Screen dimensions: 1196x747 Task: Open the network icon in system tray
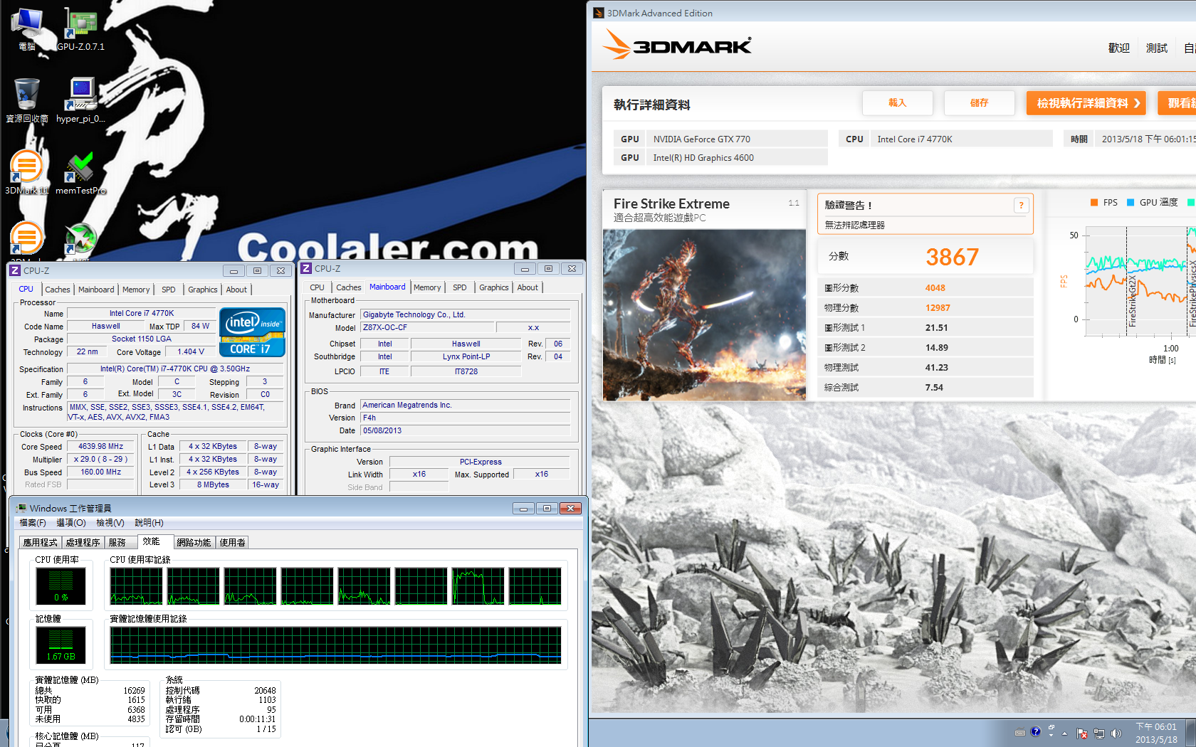[1099, 733]
